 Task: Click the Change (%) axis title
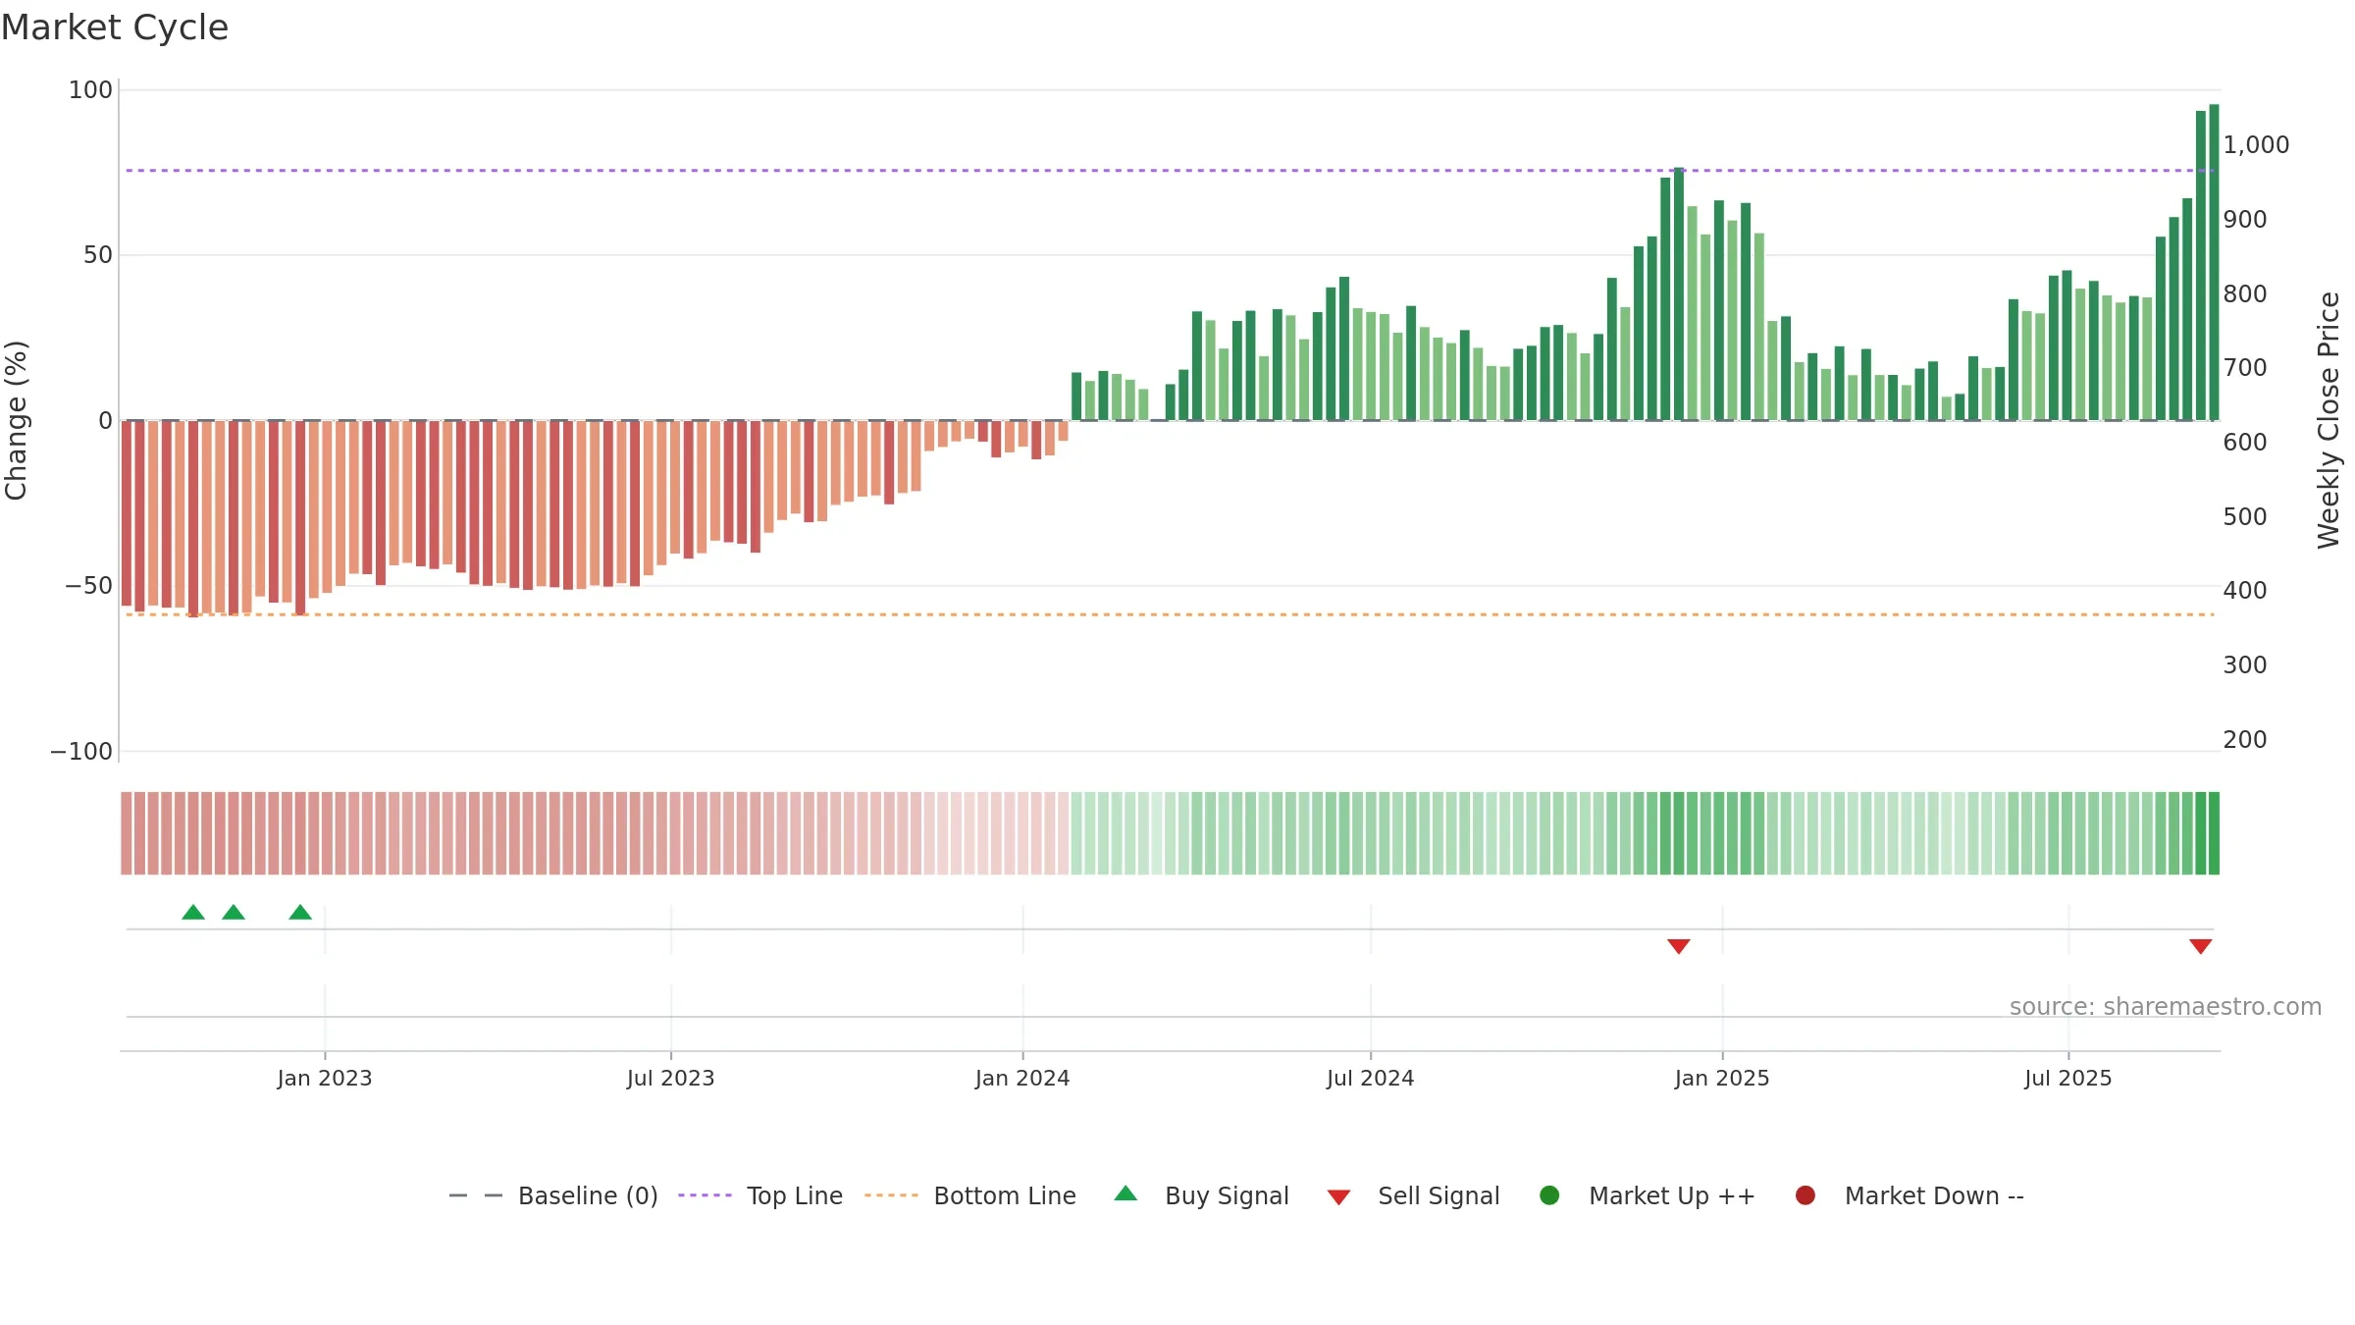pyautogui.click(x=16, y=420)
